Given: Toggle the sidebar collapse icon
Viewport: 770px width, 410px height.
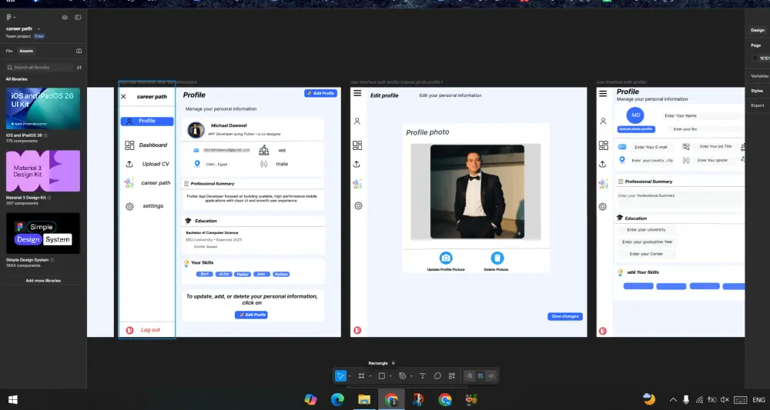Looking at the screenshot, I should (78, 17).
